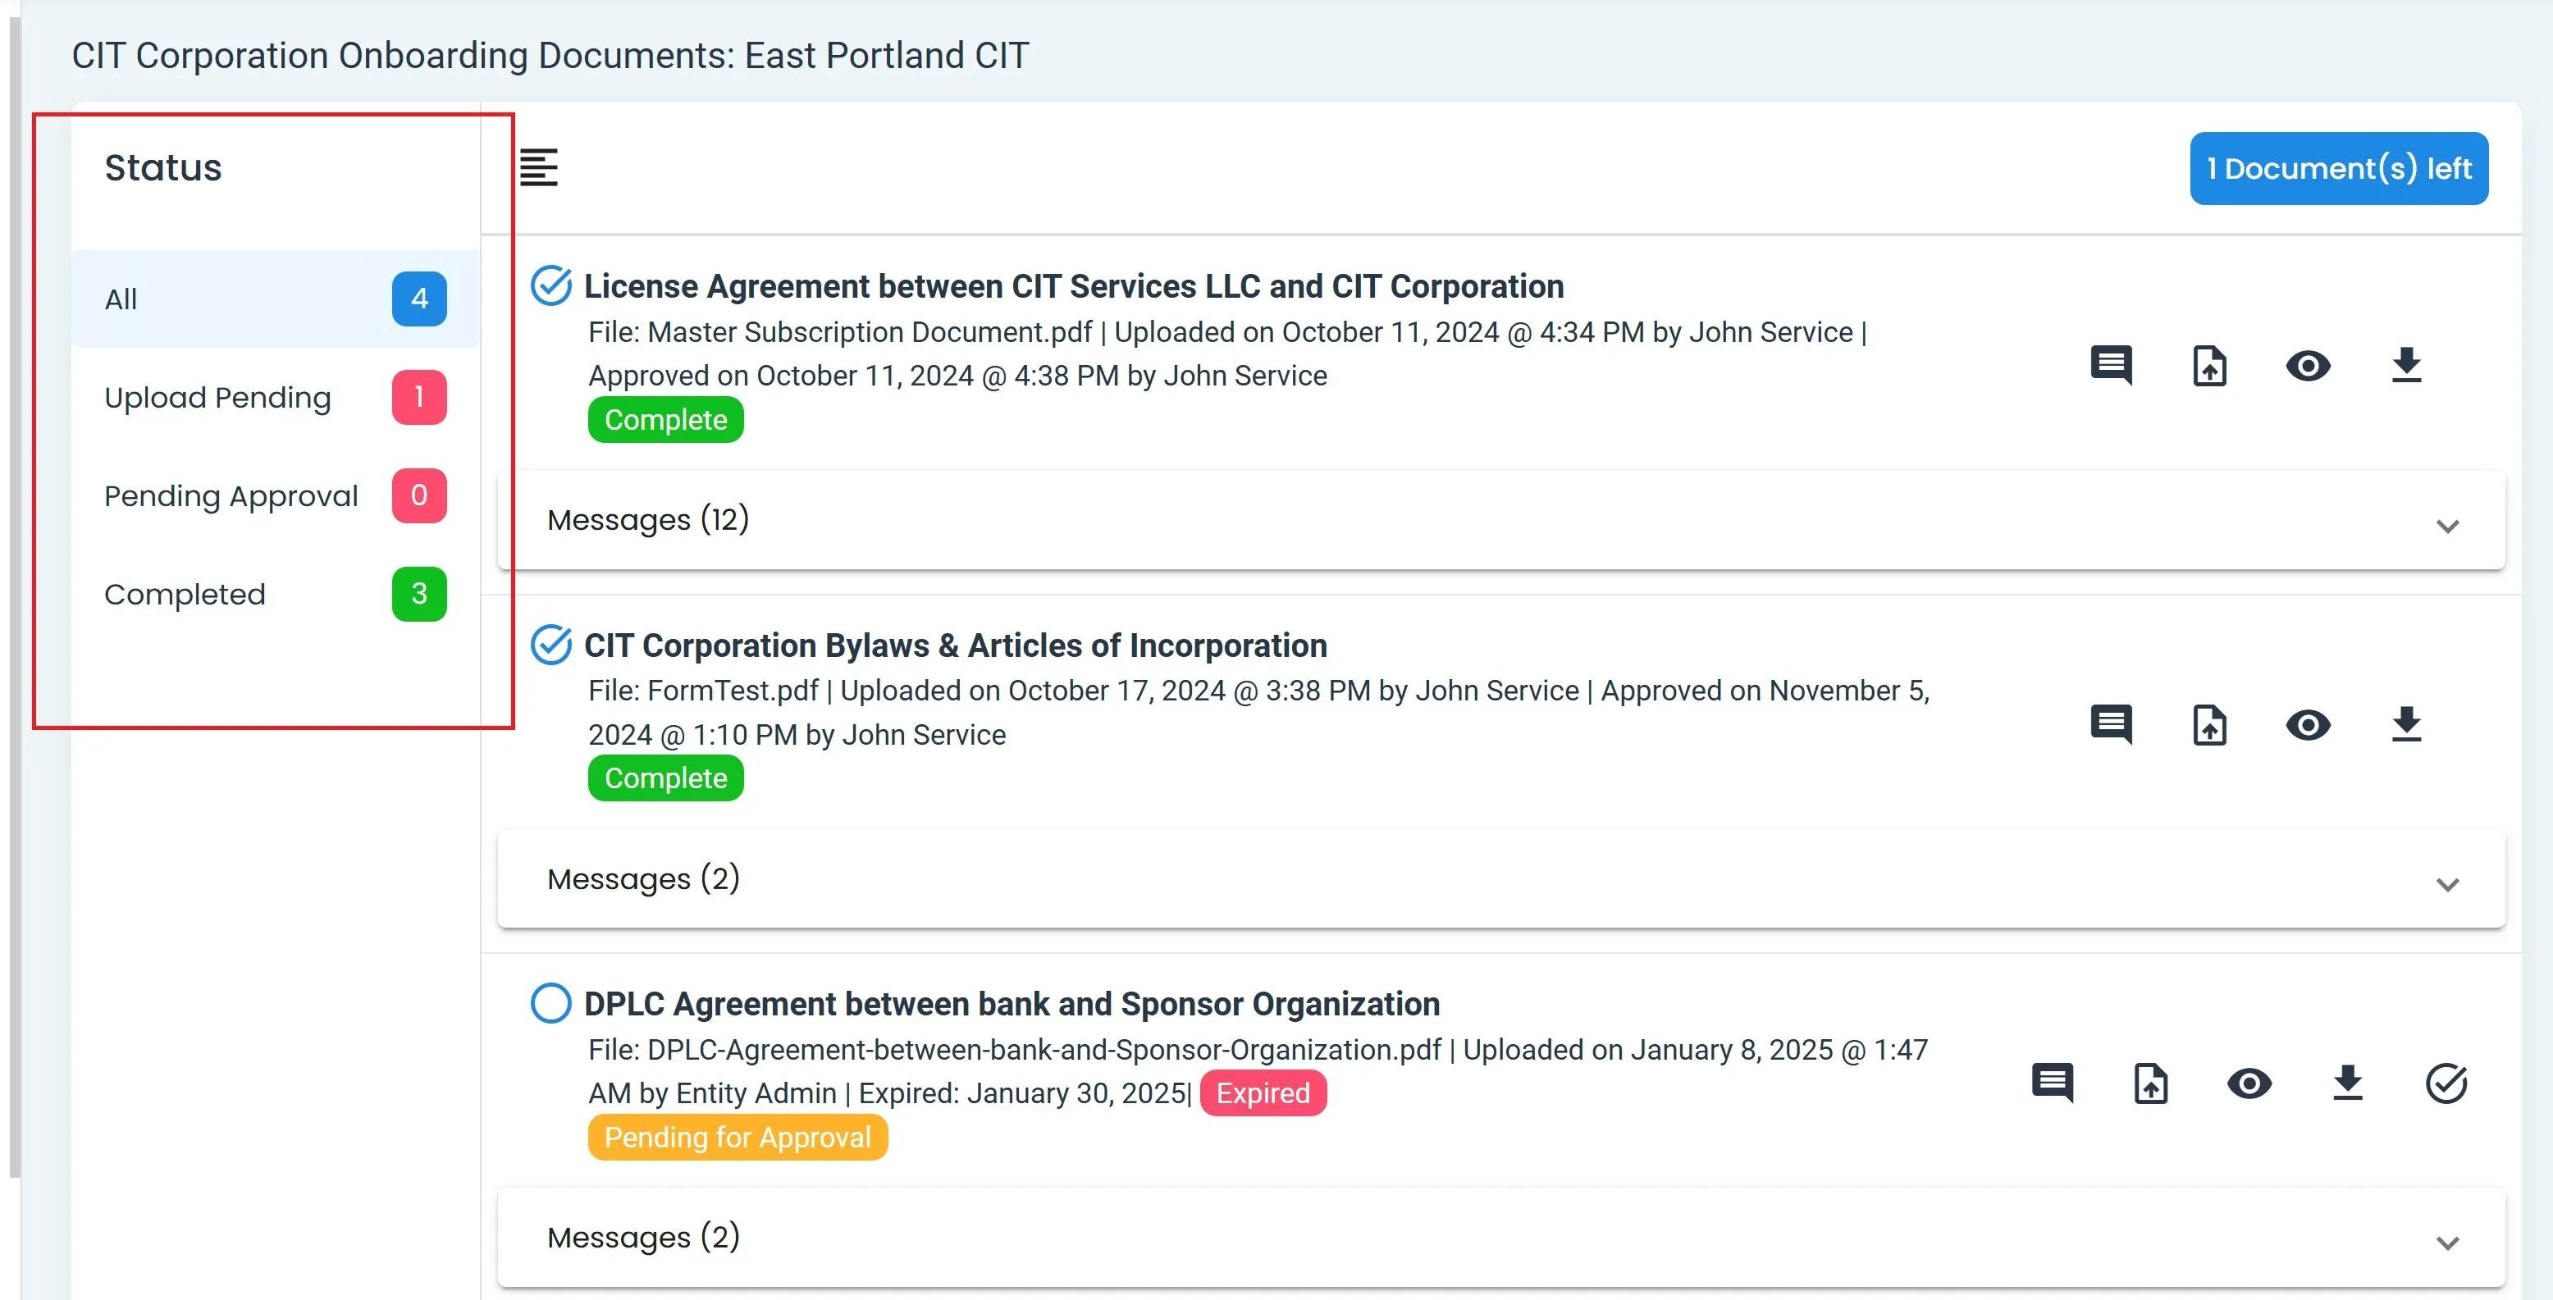The image size is (2553, 1300).
Task: Upload new file for Bylaws document
Action: pos(2209,724)
